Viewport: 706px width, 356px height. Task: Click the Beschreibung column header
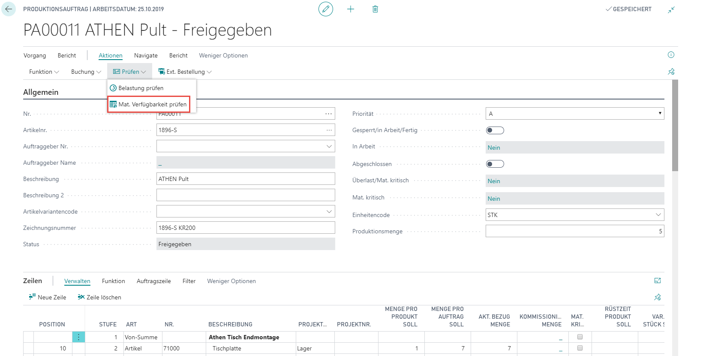230,324
